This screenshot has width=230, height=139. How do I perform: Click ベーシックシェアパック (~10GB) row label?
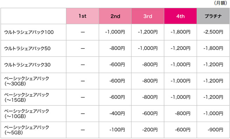click(x=27, y=114)
